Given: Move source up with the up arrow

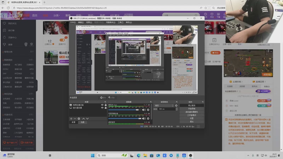Looking at the screenshot, I should (x=83, y=119).
